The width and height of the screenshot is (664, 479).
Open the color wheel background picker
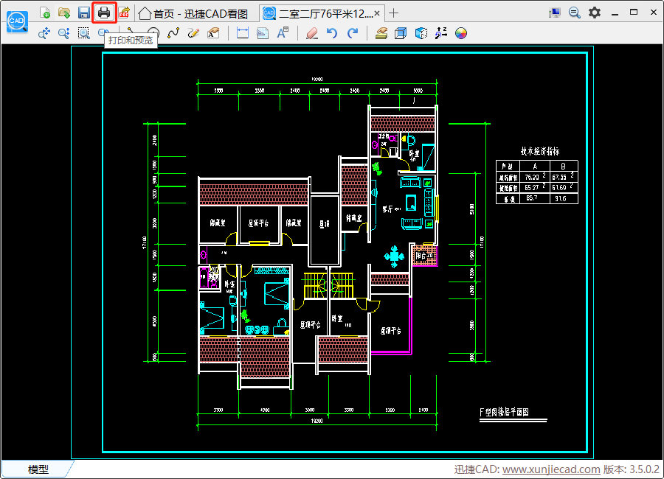461,32
